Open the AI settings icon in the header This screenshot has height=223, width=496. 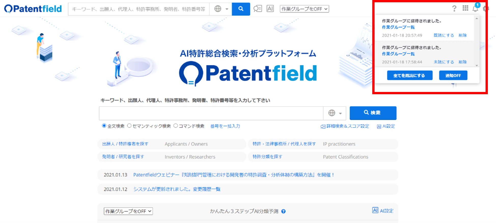(270, 9)
